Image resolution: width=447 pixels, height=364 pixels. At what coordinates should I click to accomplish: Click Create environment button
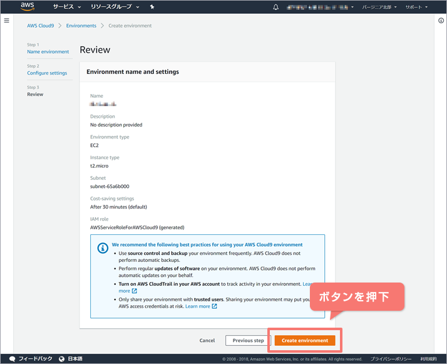(x=305, y=340)
